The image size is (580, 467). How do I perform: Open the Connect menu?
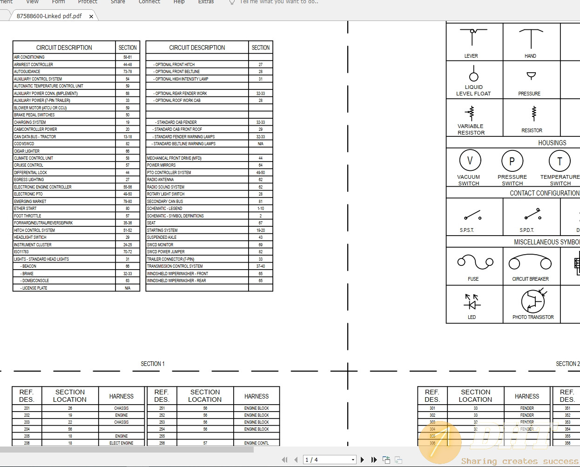149,2
